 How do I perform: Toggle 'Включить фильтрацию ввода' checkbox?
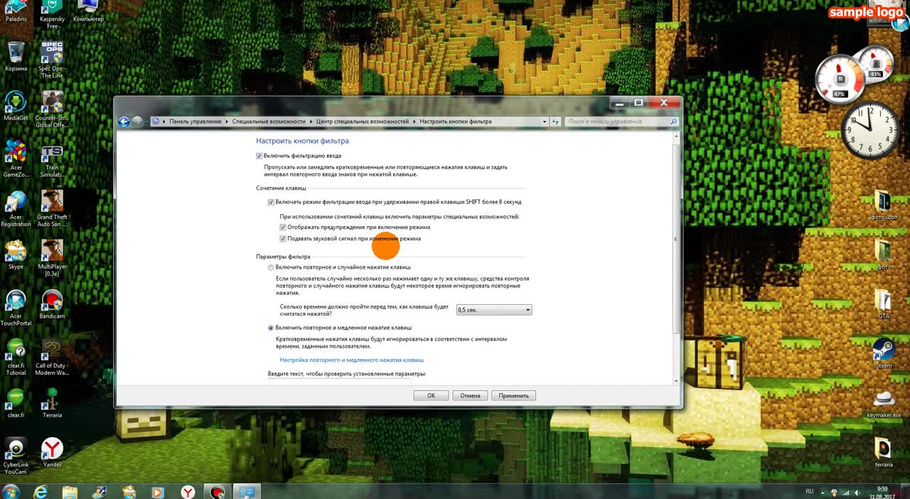[259, 156]
